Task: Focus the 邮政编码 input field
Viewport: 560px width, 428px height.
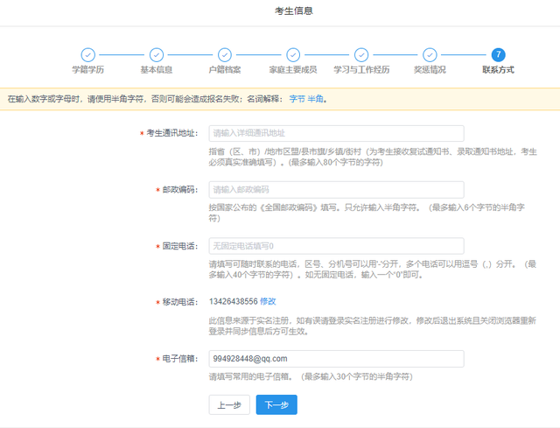Action: click(336, 190)
